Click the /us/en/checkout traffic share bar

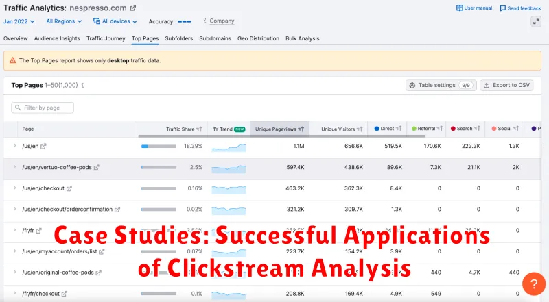159,188
